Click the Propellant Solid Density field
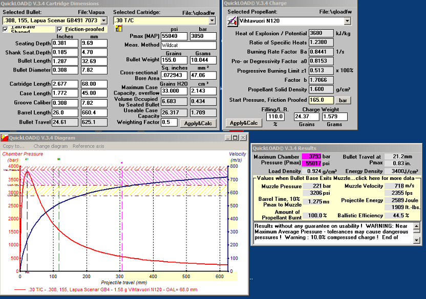The width and height of the screenshot is (426, 299). coord(321,89)
